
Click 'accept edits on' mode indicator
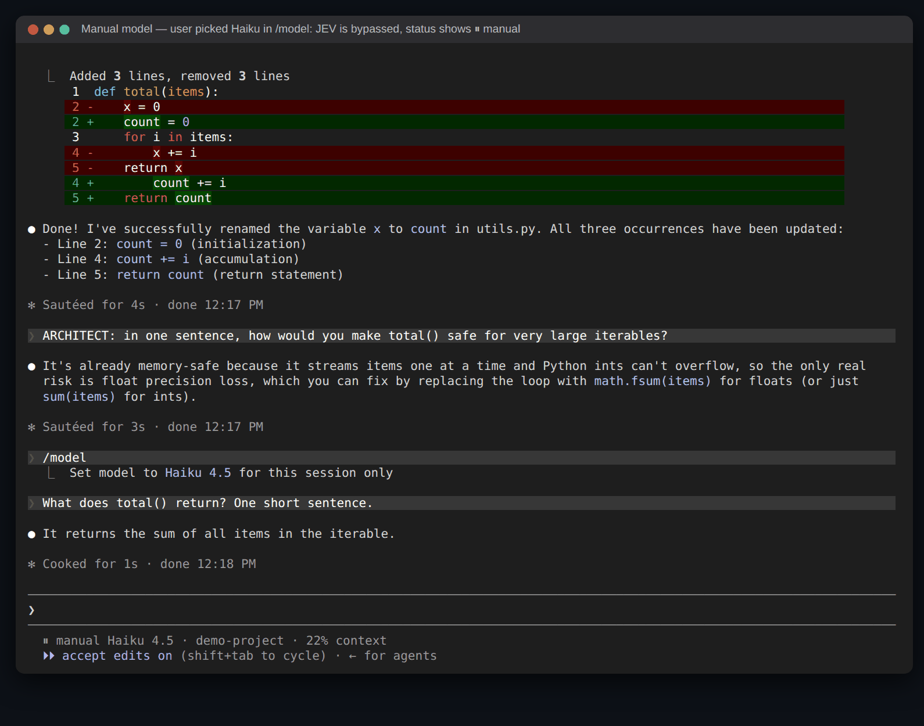pyautogui.click(x=117, y=656)
